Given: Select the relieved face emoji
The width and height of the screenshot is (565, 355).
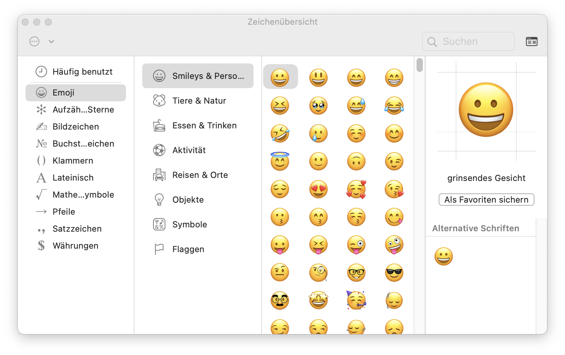Looking at the screenshot, I should click(x=280, y=189).
